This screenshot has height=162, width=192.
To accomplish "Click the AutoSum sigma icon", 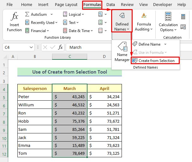I will [x=27, y=14].
